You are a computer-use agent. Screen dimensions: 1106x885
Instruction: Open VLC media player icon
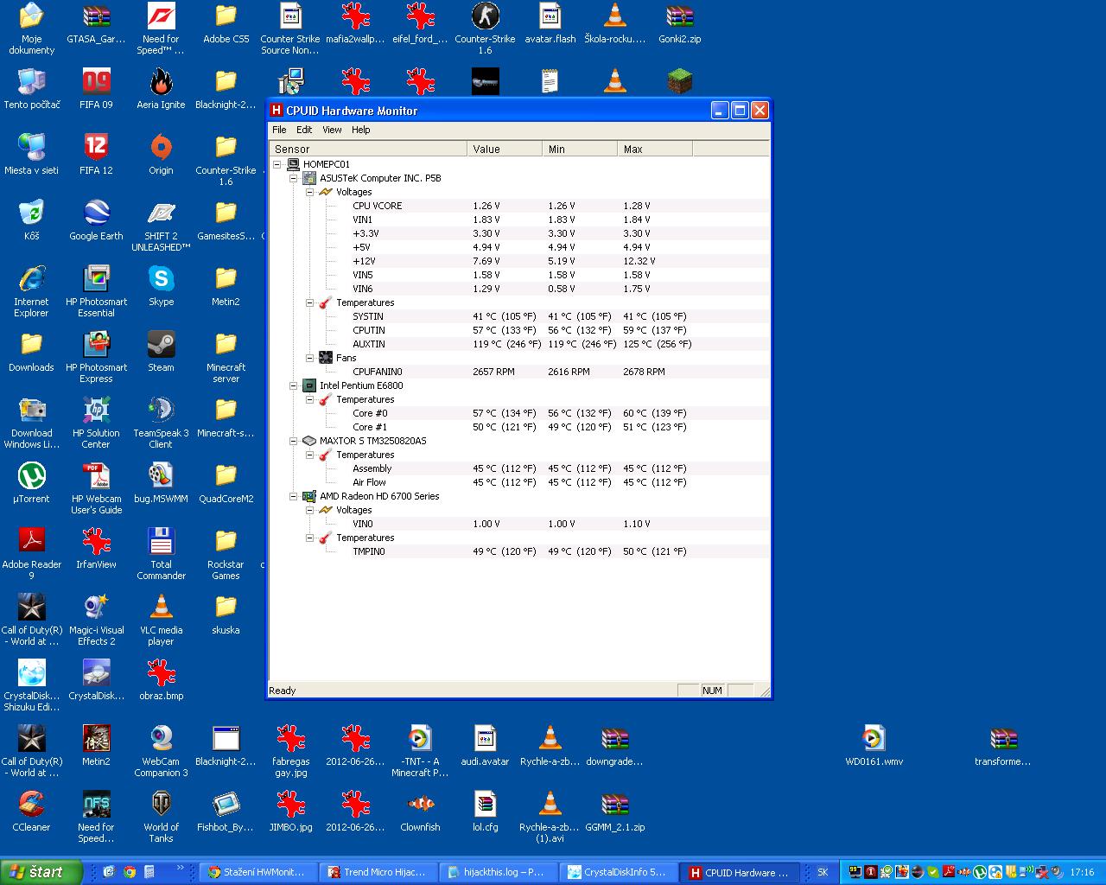161,621
